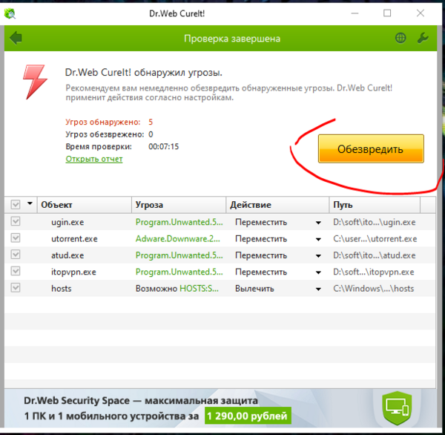Click Вылечить action text for hosts

254,289
